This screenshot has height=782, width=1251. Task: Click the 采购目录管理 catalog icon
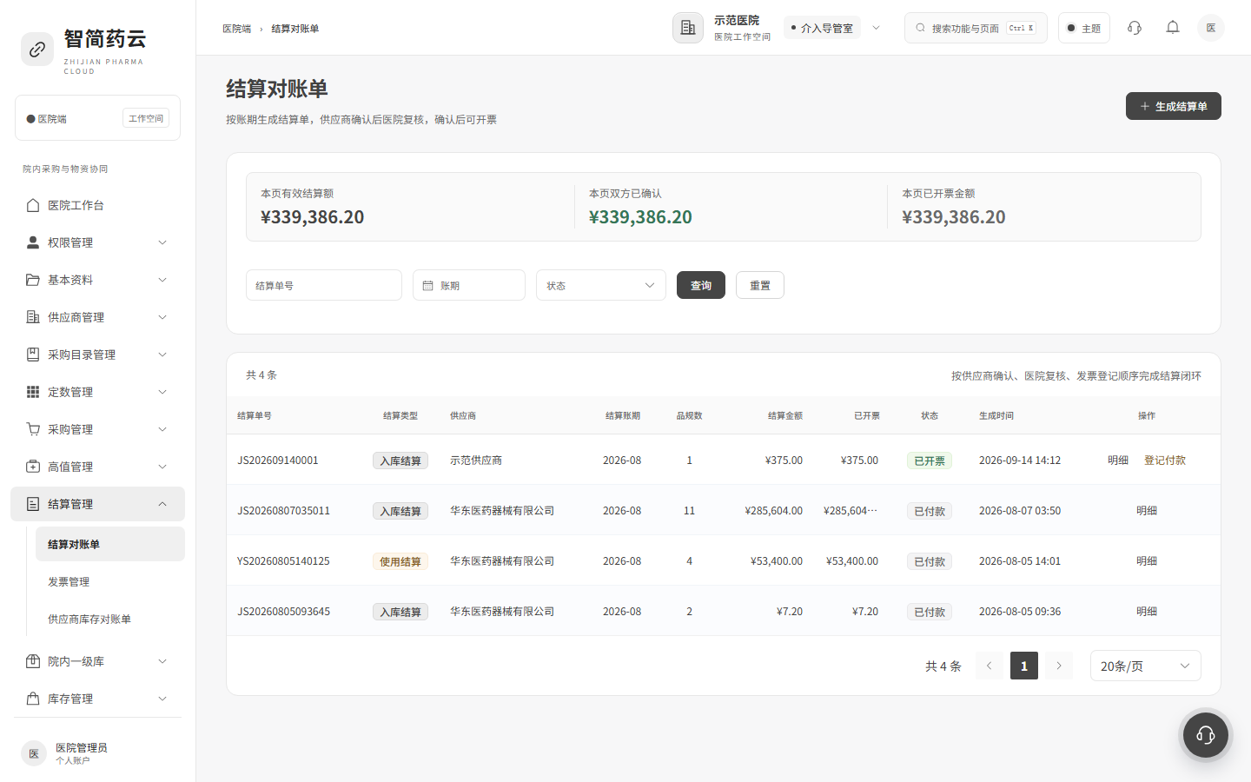(33, 355)
